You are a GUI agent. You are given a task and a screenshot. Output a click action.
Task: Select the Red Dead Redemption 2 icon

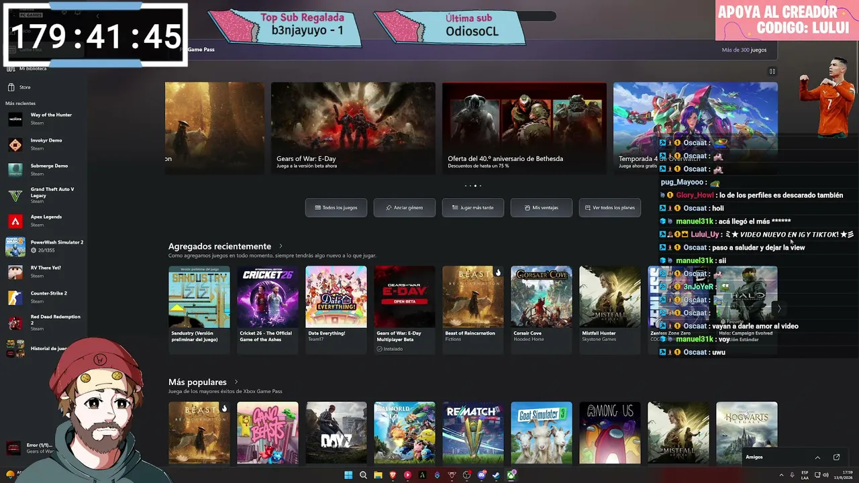pos(15,323)
